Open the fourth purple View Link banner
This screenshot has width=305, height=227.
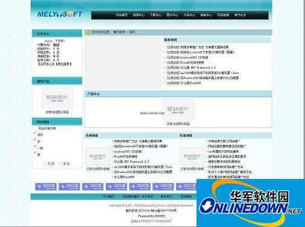[116, 187]
